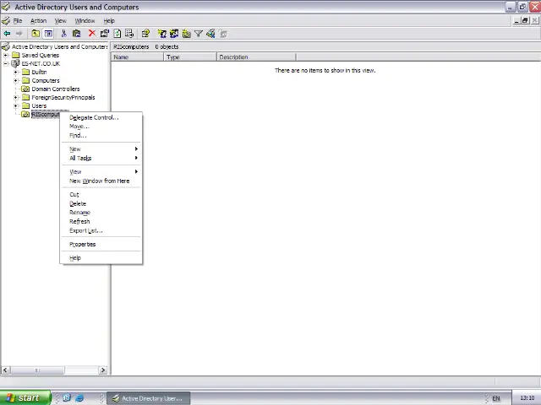This screenshot has height=405, width=541.
Task: Click the Up One Level folder icon
Action: click(x=36, y=34)
